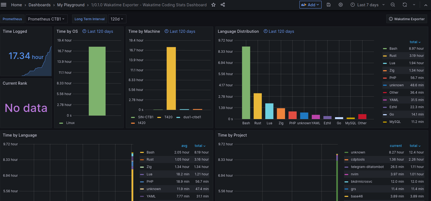Share the dashboard via share icon
431x201 pixels.
223,5
